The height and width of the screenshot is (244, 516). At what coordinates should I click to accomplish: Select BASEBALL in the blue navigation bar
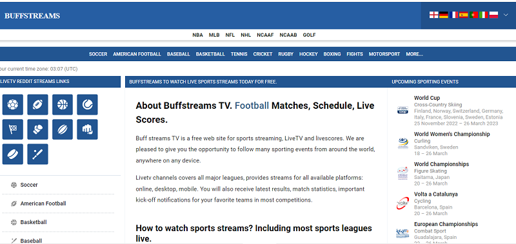pos(179,54)
